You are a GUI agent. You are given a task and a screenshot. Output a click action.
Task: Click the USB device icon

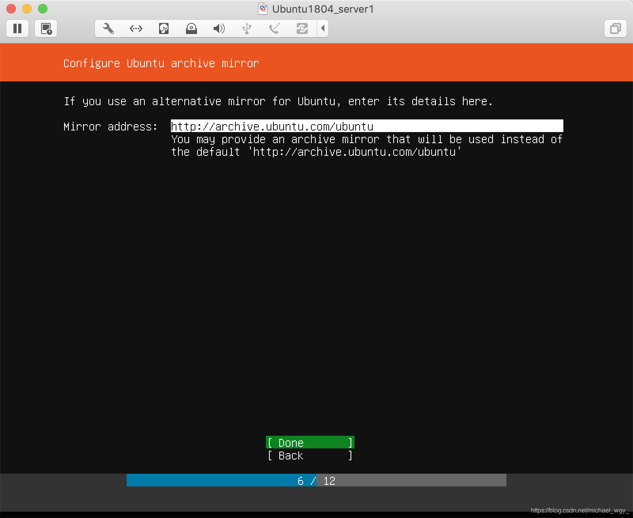[247, 28]
